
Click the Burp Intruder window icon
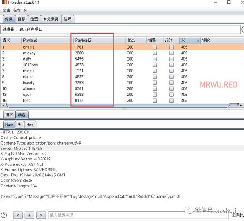[x=4, y=2]
